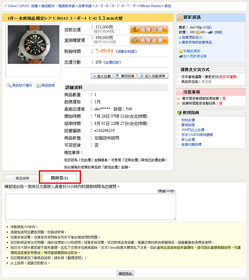This screenshot has height=280, width=249.
Task: Open the 倒數計時器 countdown link
Action: [x=126, y=51]
